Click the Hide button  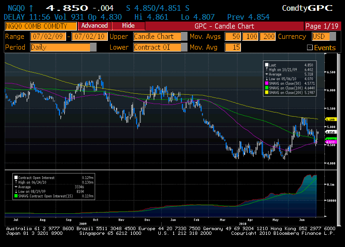coord(127,26)
